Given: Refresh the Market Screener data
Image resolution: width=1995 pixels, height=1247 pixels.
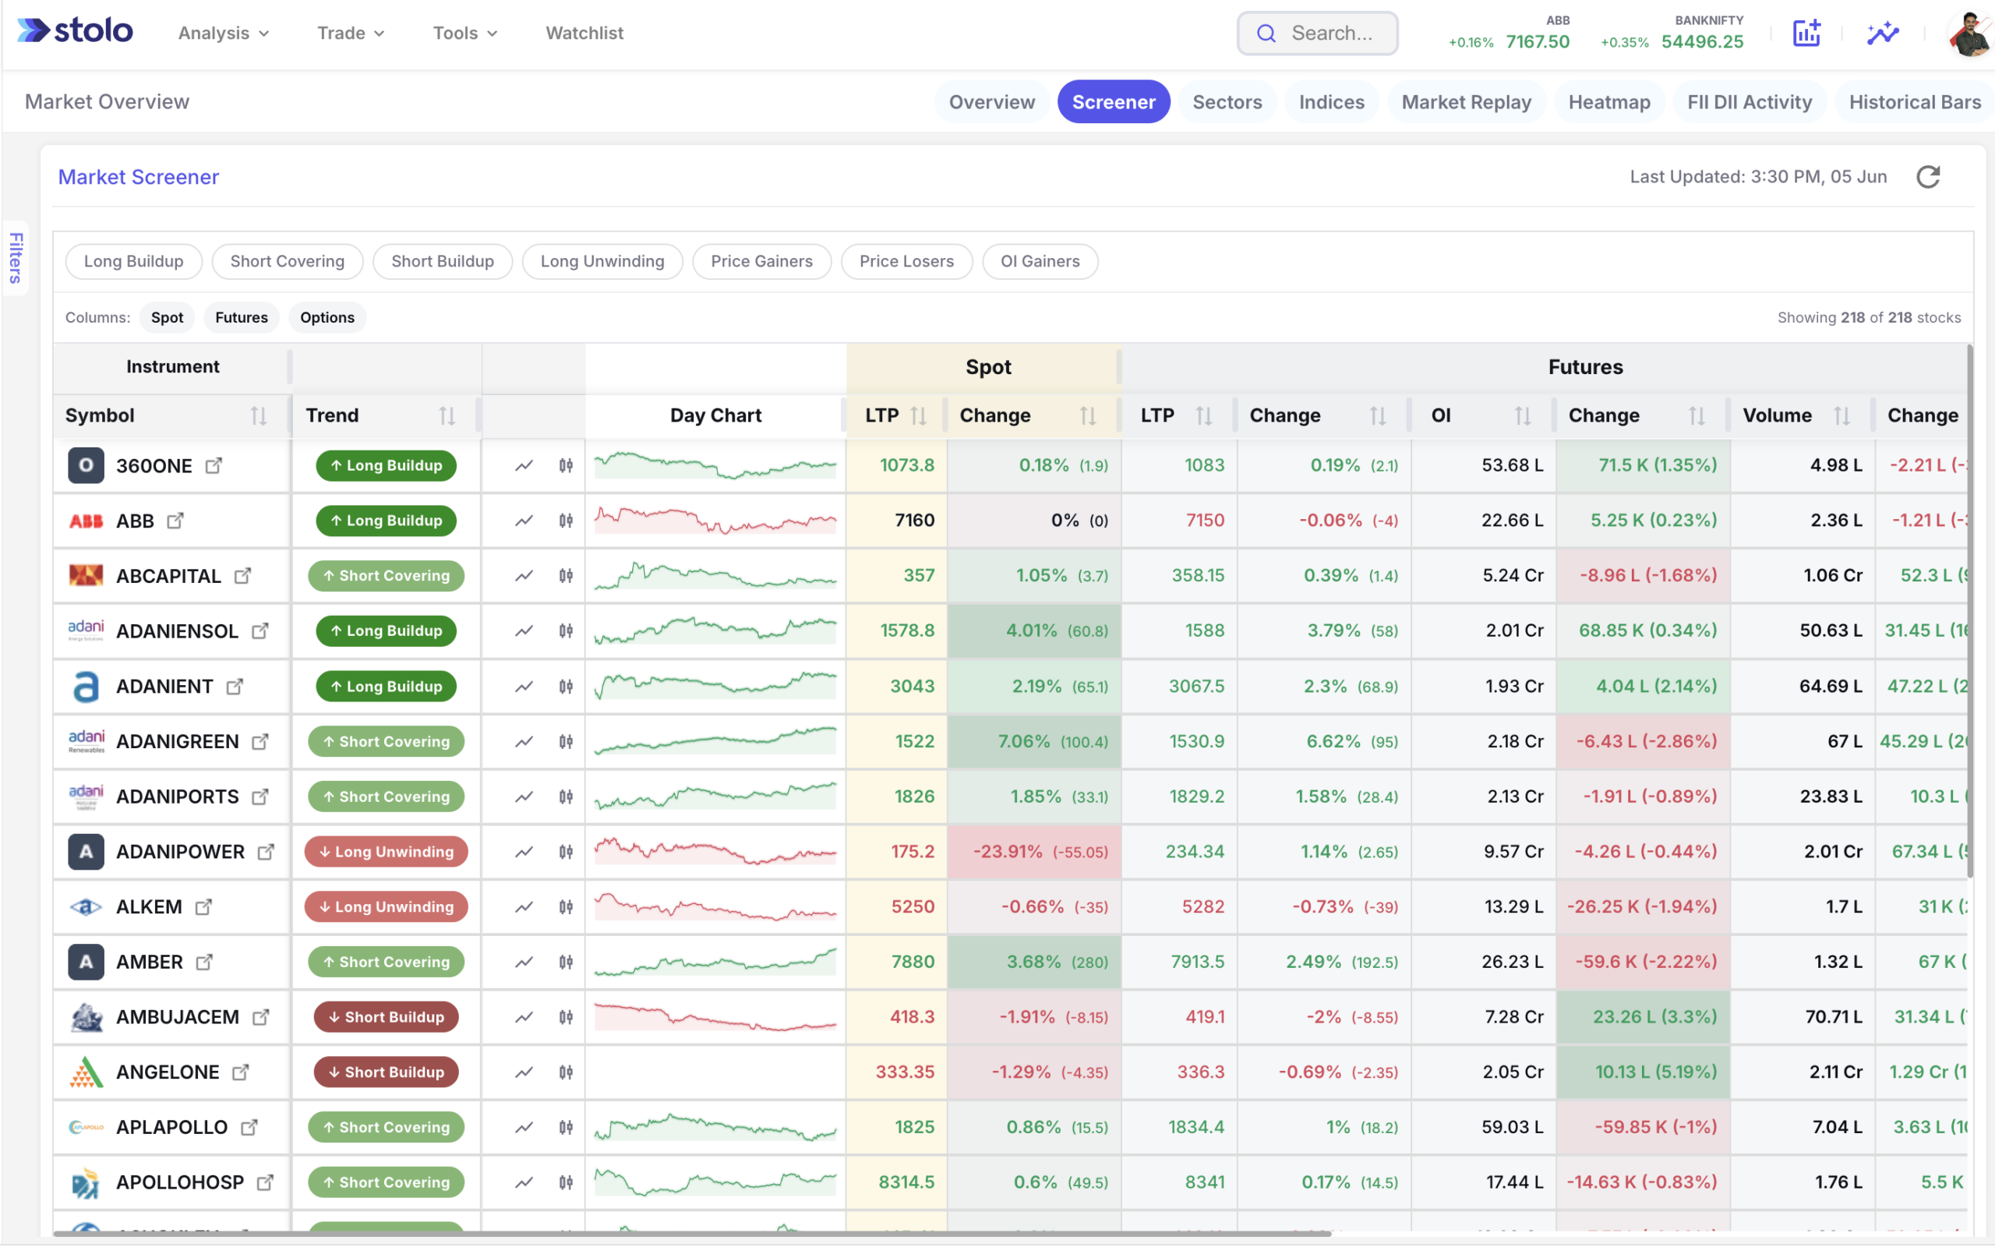Looking at the screenshot, I should tap(1927, 176).
